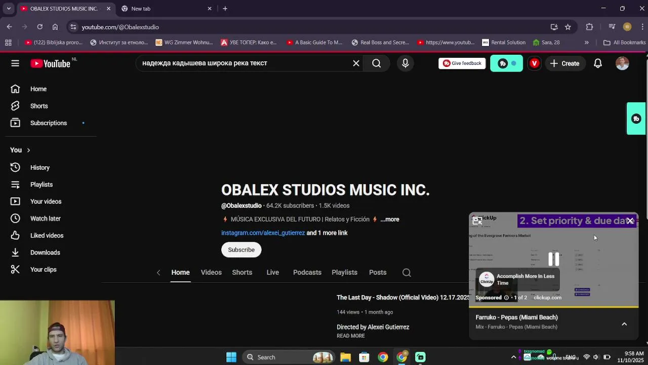Close the miniplayer

point(630,221)
